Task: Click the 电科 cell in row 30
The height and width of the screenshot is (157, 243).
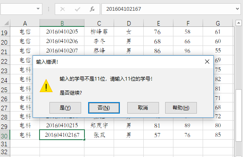Action: pos(25,135)
